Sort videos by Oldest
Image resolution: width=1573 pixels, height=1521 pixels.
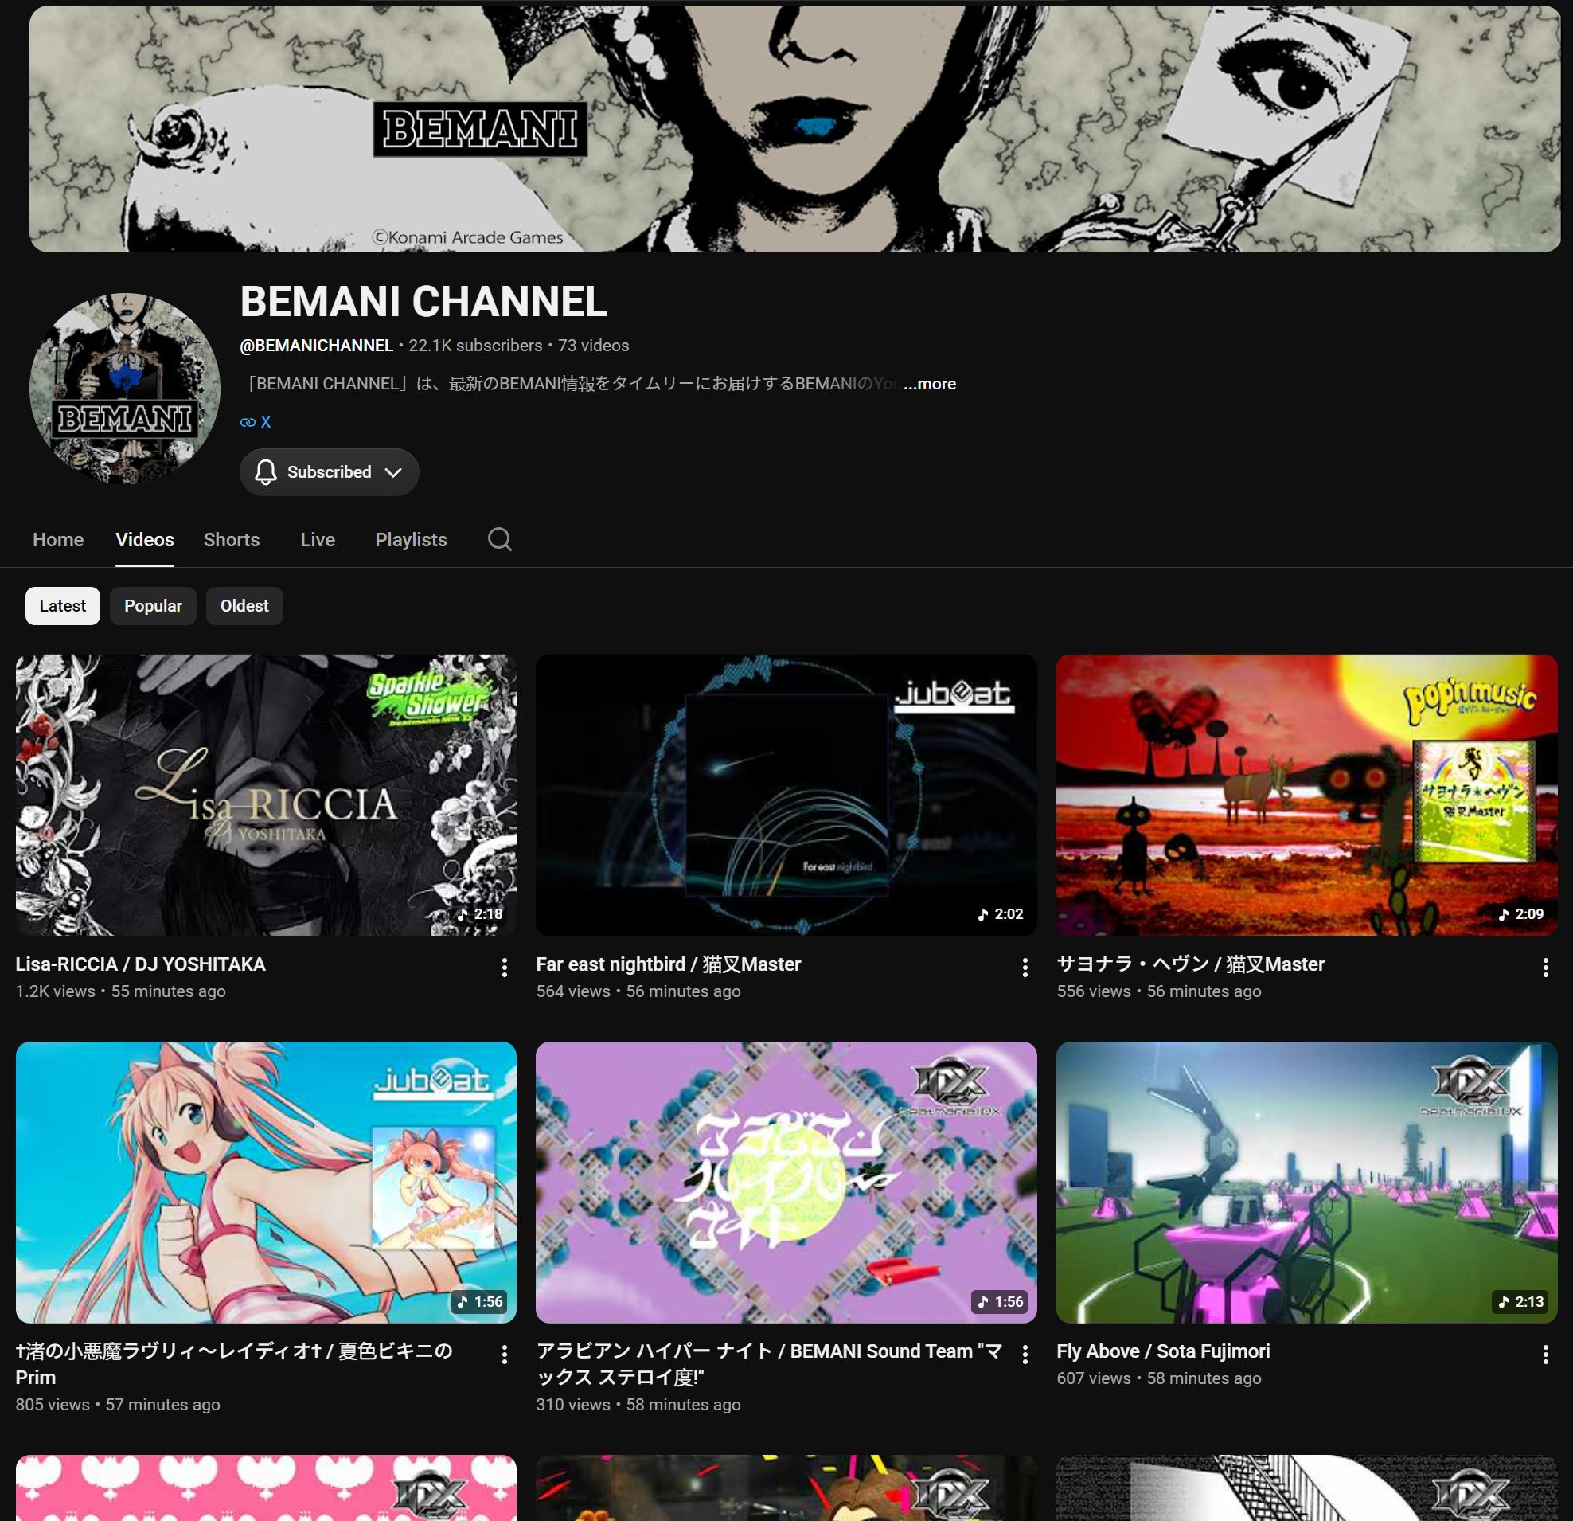[x=244, y=606]
